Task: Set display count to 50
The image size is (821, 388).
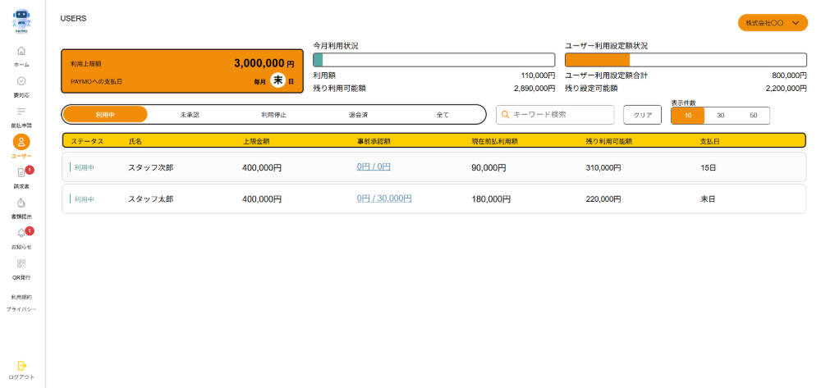Action: (x=753, y=115)
